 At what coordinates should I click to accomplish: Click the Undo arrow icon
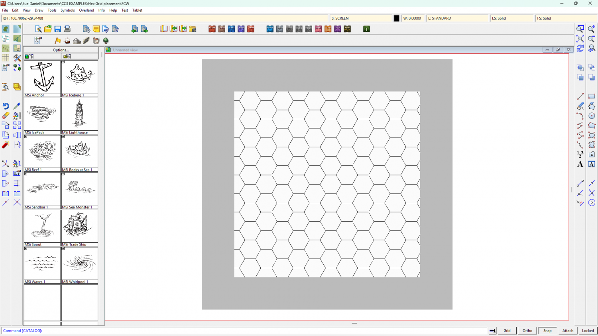pyautogui.click(x=6, y=106)
